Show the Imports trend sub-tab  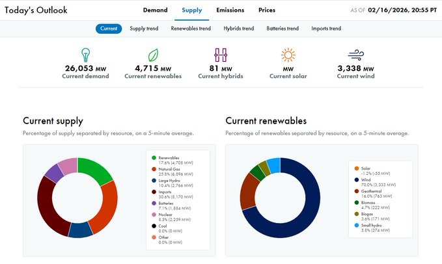click(x=326, y=29)
